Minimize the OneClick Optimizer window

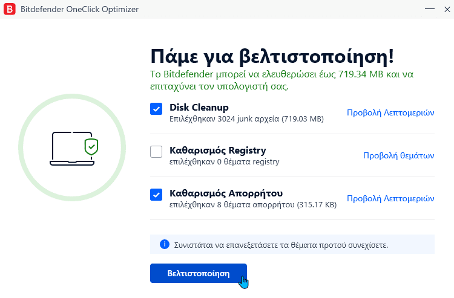[x=430, y=9]
